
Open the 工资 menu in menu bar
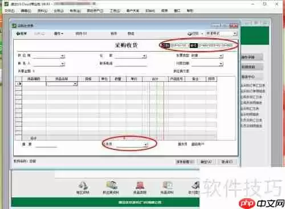[x=115, y=11]
